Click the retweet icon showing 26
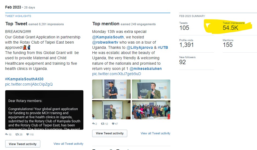Screen dimensions: 257x150 17,134
